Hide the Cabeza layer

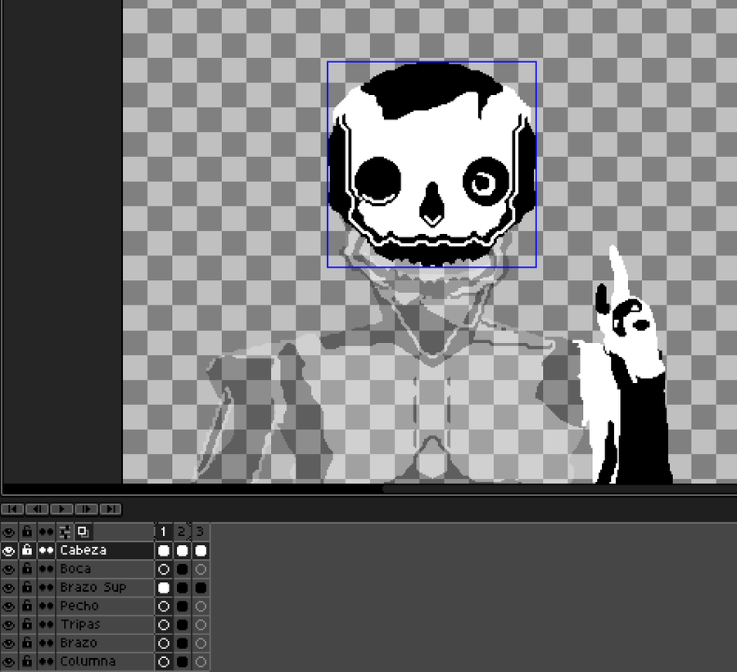click(x=9, y=550)
